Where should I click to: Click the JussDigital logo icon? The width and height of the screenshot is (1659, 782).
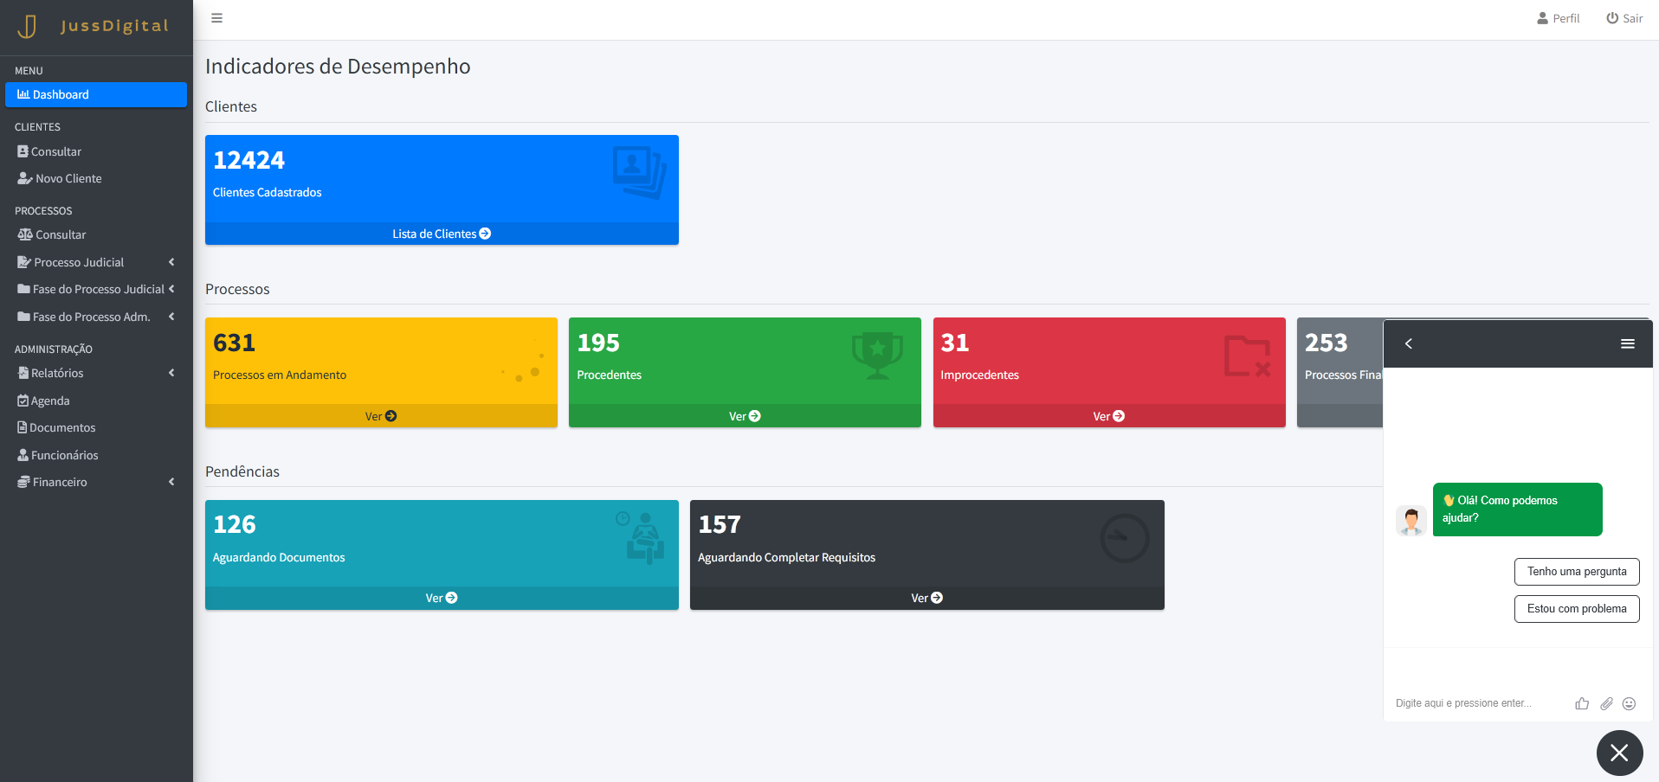pyautogui.click(x=28, y=26)
